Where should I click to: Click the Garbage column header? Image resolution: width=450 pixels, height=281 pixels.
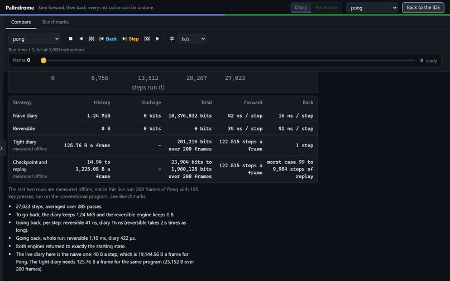[151, 103]
